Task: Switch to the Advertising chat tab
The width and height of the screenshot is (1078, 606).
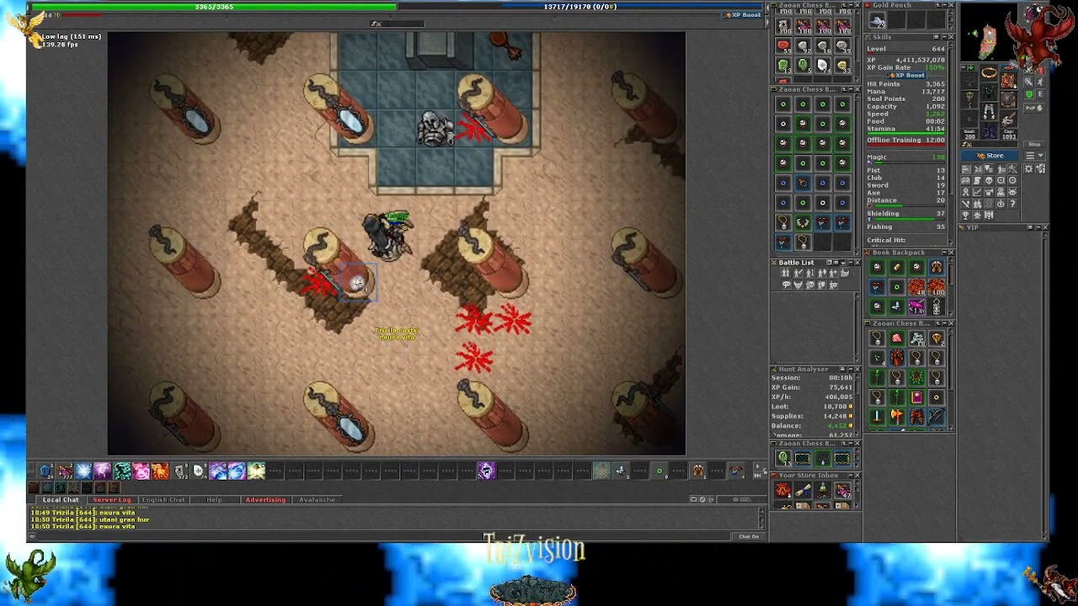Action: point(265,500)
